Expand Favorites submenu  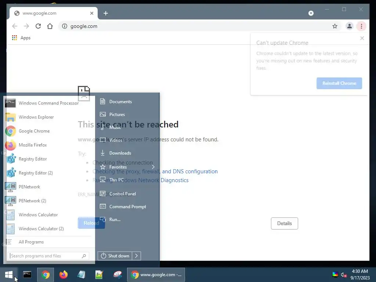coord(127,167)
